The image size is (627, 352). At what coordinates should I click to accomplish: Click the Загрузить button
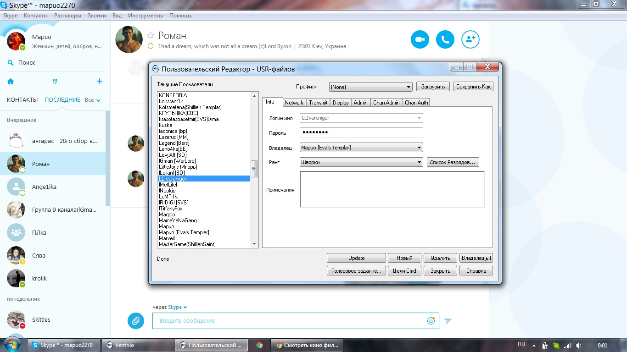pos(433,87)
